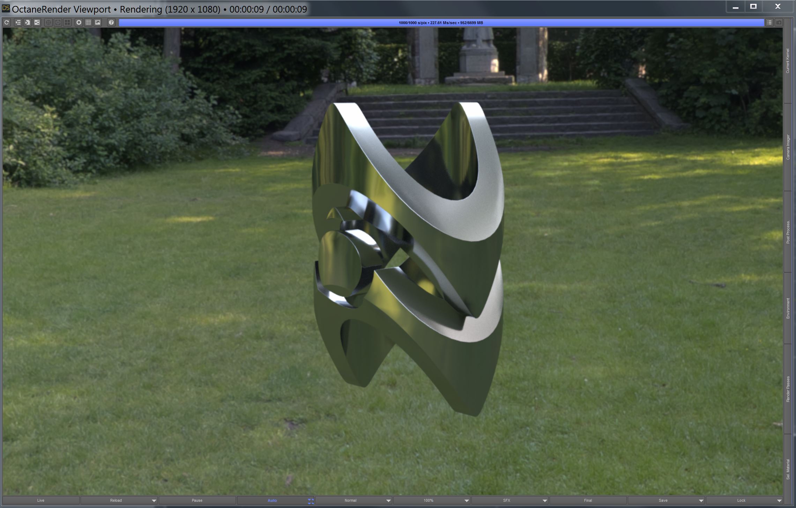Pause the current render

click(x=197, y=500)
